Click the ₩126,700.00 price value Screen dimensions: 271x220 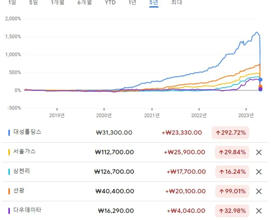pos(114,172)
